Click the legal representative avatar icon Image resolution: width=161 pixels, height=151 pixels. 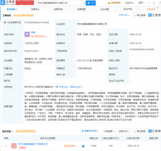tap(27, 34)
